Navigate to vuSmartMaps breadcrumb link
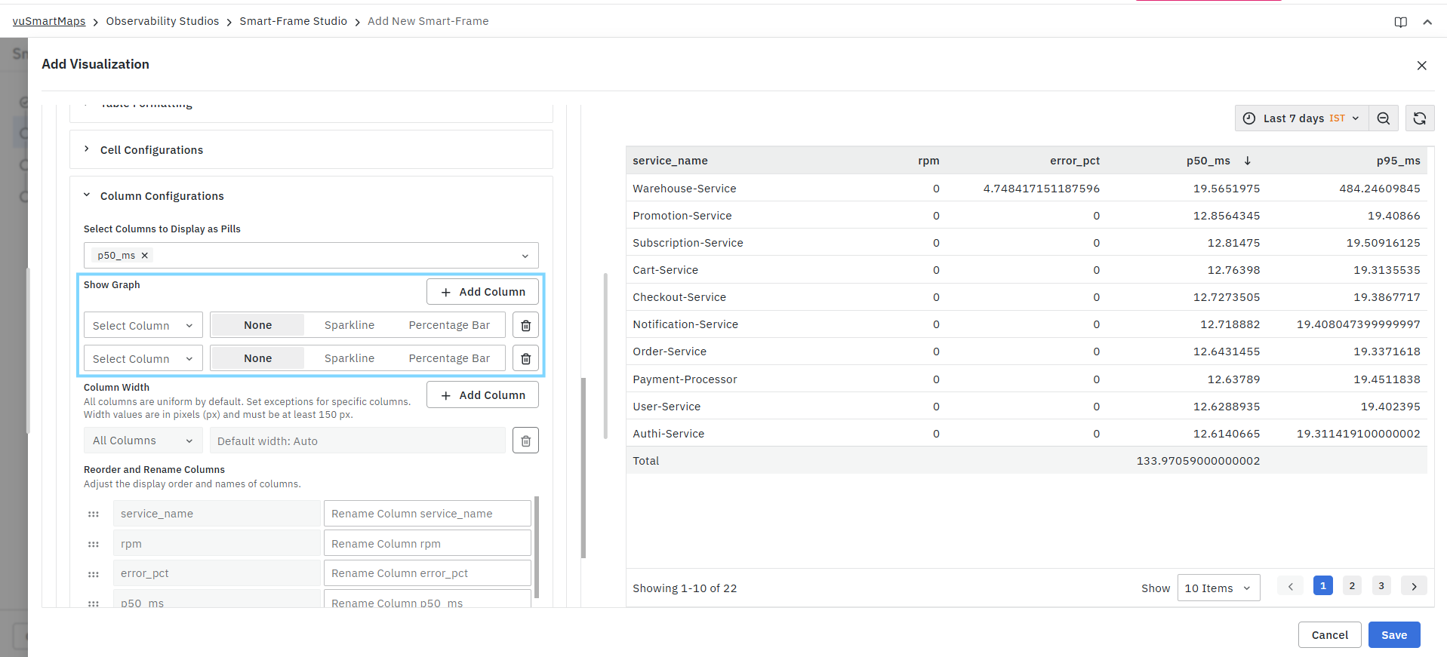 click(49, 21)
